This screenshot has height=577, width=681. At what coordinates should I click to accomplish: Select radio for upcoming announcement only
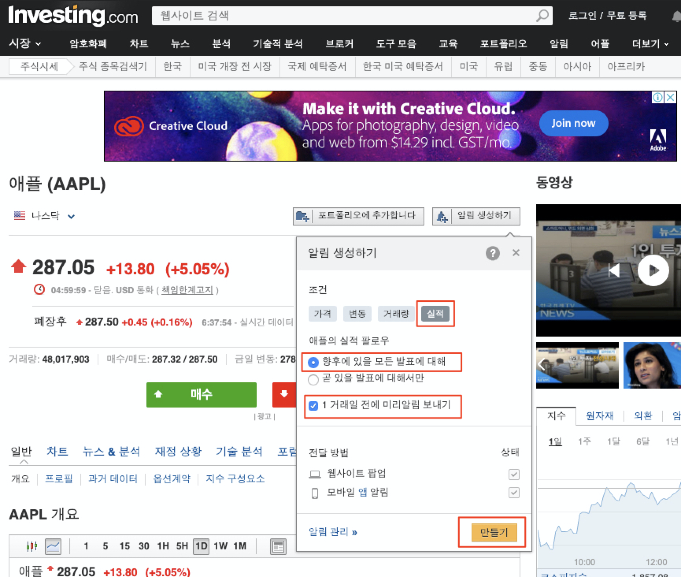(313, 380)
